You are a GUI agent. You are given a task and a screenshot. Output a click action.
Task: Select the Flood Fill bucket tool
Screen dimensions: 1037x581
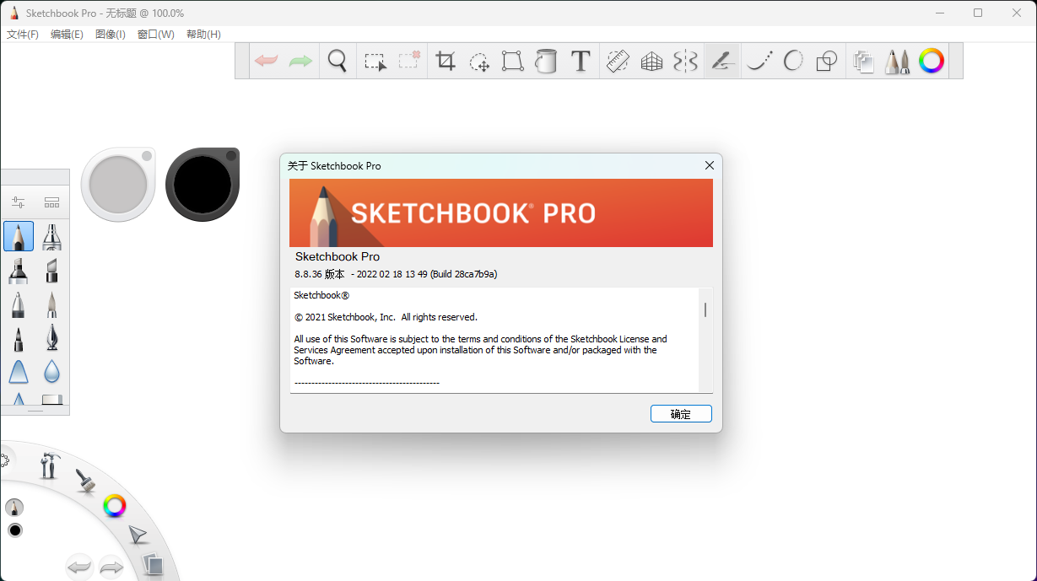pyautogui.click(x=546, y=61)
